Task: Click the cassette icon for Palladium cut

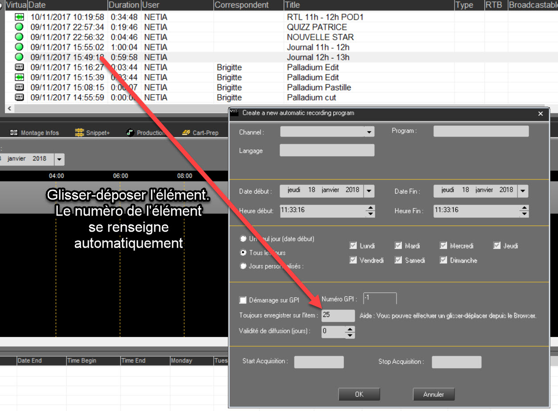Action: (19, 97)
